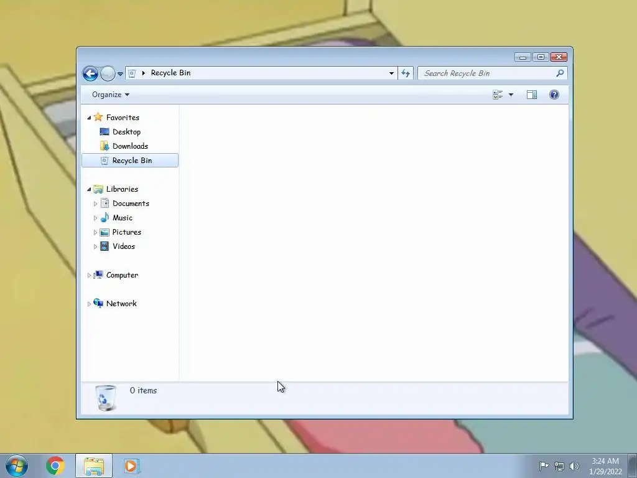Open Desktop in Favorites

[126, 132]
